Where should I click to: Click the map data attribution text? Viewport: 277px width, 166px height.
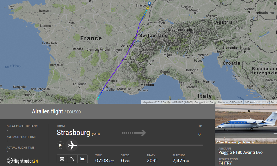click(x=192, y=102)
